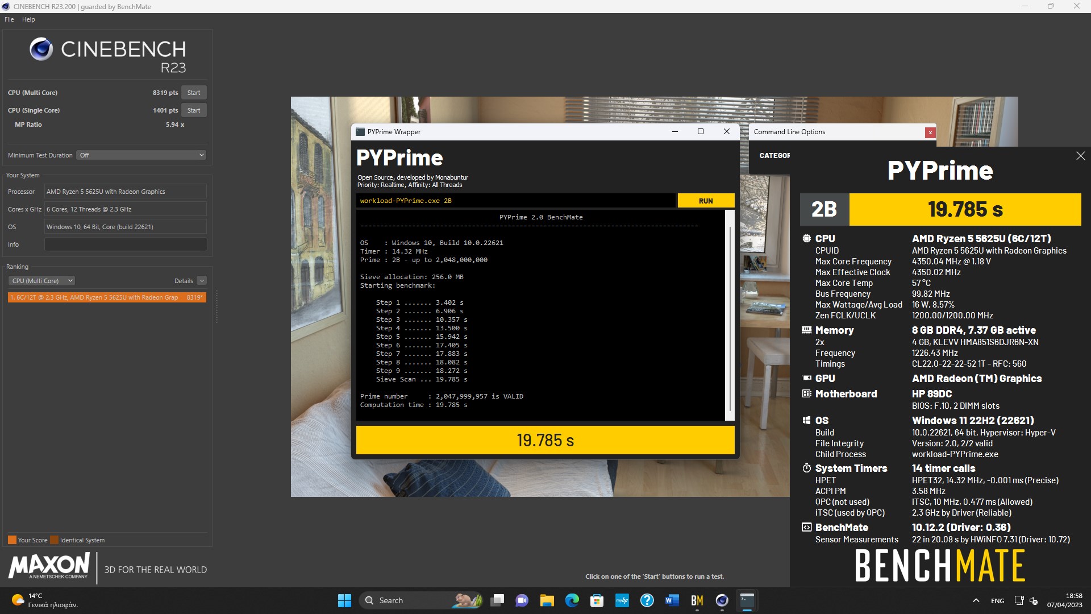The width and height of the screenshot is (1091, 614).
Task: Close the BenchMate PYPrime result panel
Action: point(1080,156)
